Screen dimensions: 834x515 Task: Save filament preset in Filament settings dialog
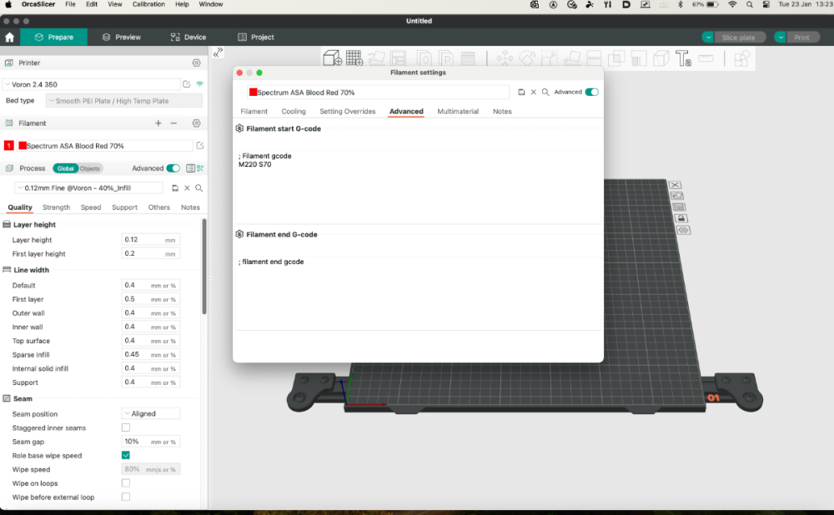(x=521, y=92)
